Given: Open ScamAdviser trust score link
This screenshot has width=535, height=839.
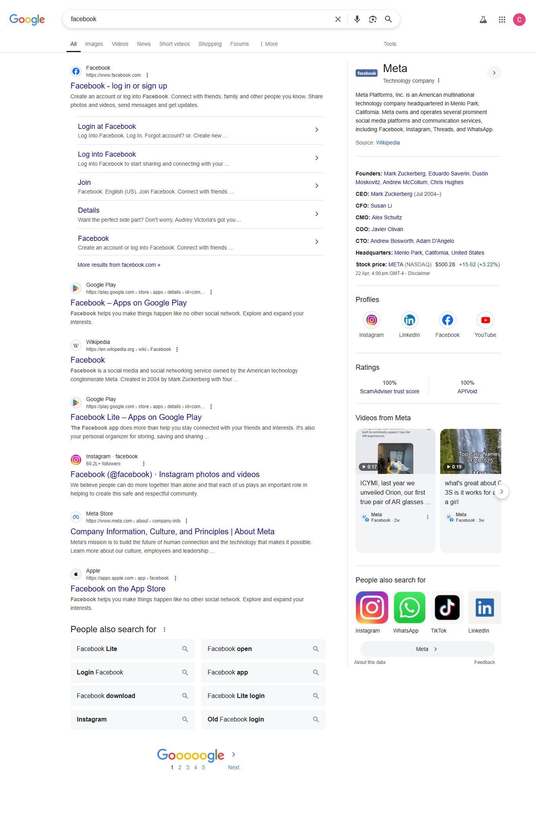Looking at the screenshot, I should (x=389, y=391).
